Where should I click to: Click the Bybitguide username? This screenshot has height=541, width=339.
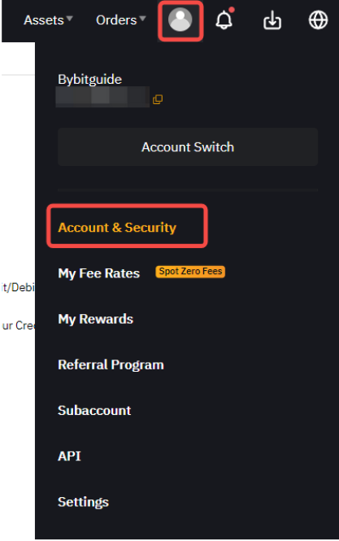pos(89,79)
